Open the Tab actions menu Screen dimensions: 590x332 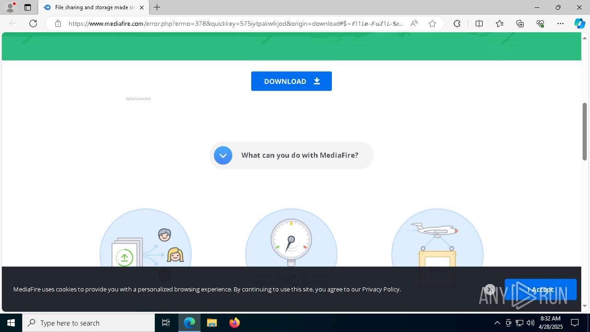[x=28, y=7]
